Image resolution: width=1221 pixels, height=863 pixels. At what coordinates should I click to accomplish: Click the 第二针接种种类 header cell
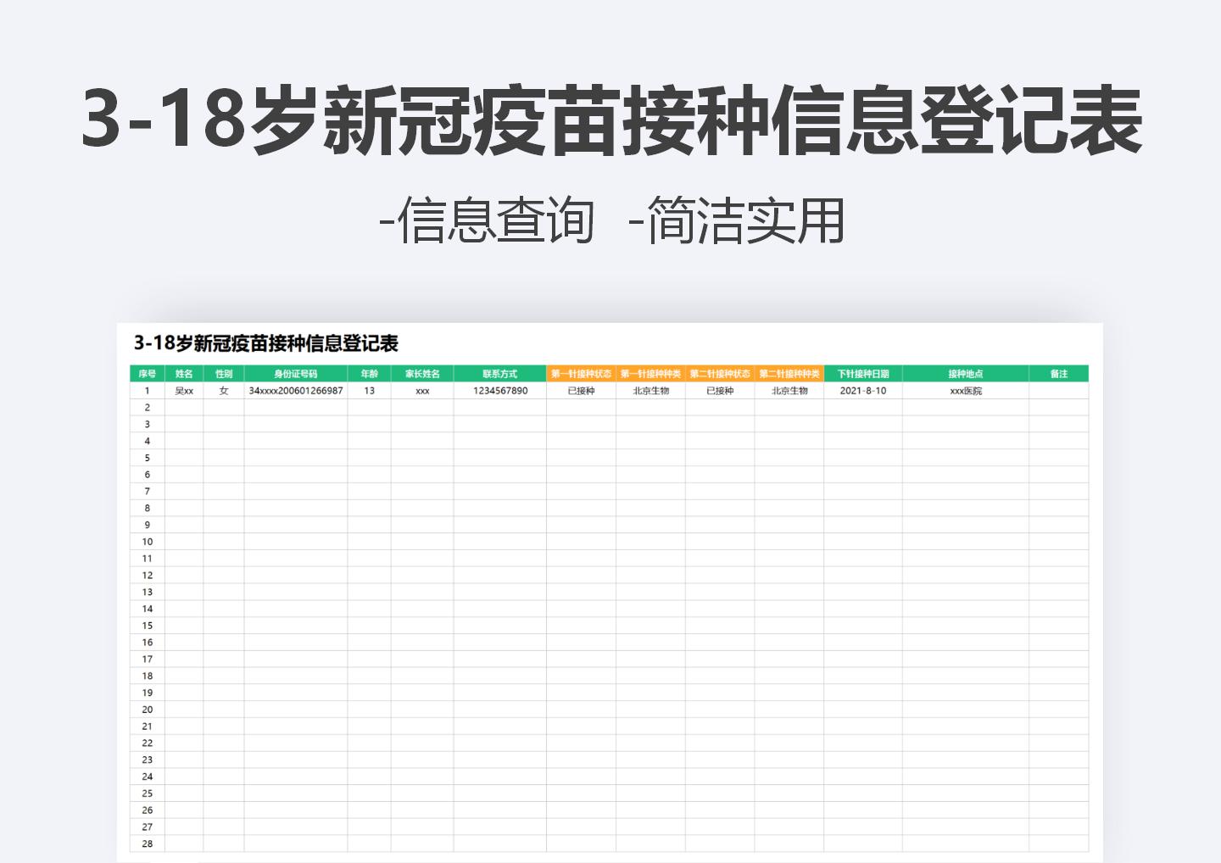coord(790,373)
